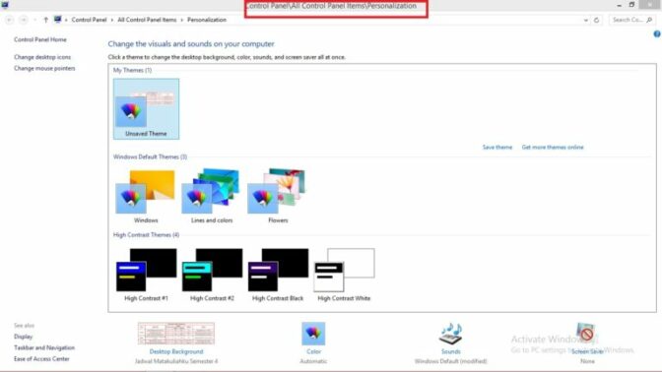Image resolution: width=662 pixels, height=372 pixels.
Task: Click the Search Control Panel field
Action: click(x=632, y=20)
